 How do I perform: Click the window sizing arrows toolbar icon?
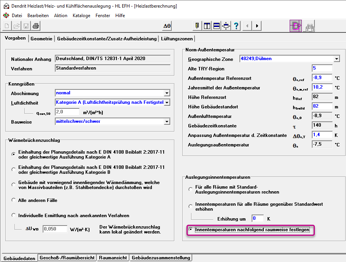tap(226, 26)
